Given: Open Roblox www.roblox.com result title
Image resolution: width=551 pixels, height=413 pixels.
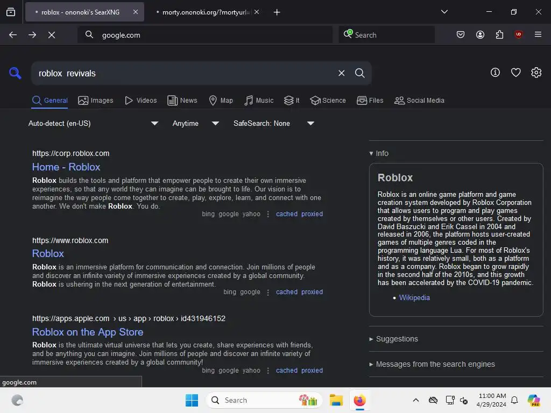Looking at the screenshot, I should click(x=48, y=254).
